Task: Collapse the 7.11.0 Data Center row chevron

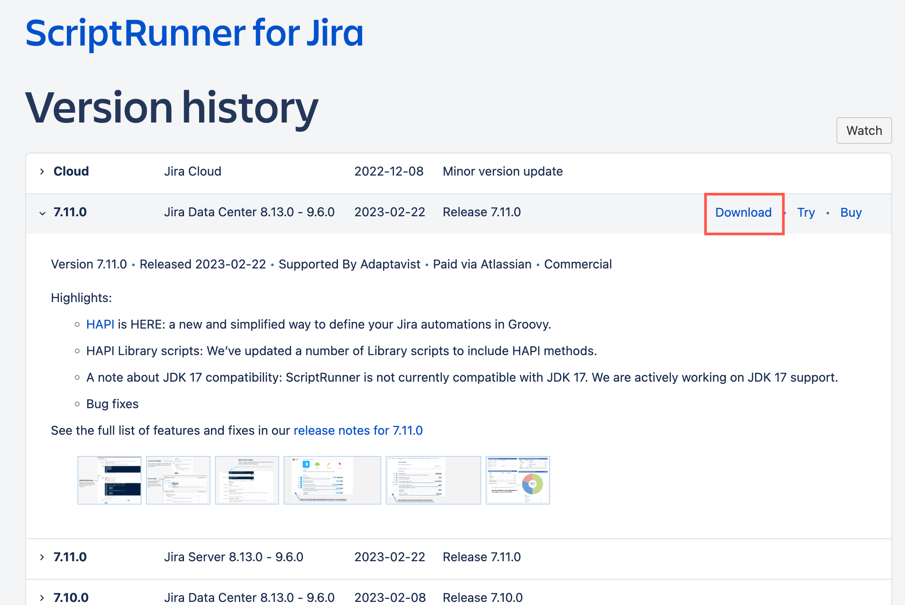Action: pyautogui.click(x=42, y=213)
